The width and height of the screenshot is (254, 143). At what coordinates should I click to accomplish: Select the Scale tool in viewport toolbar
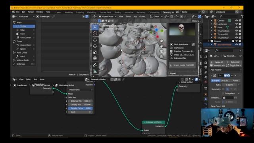tap(95, 52)
